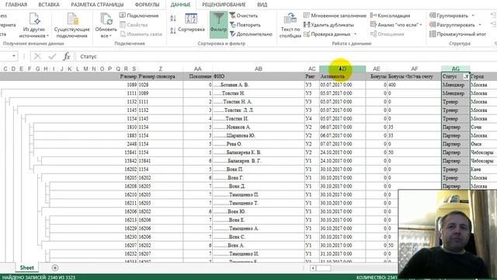Open the РЕЦЕНЗИРОВАНИЕ ribbon tab
Image resolution: width=497 pixels, height=280 pixels.
click(x=224, y=5)
